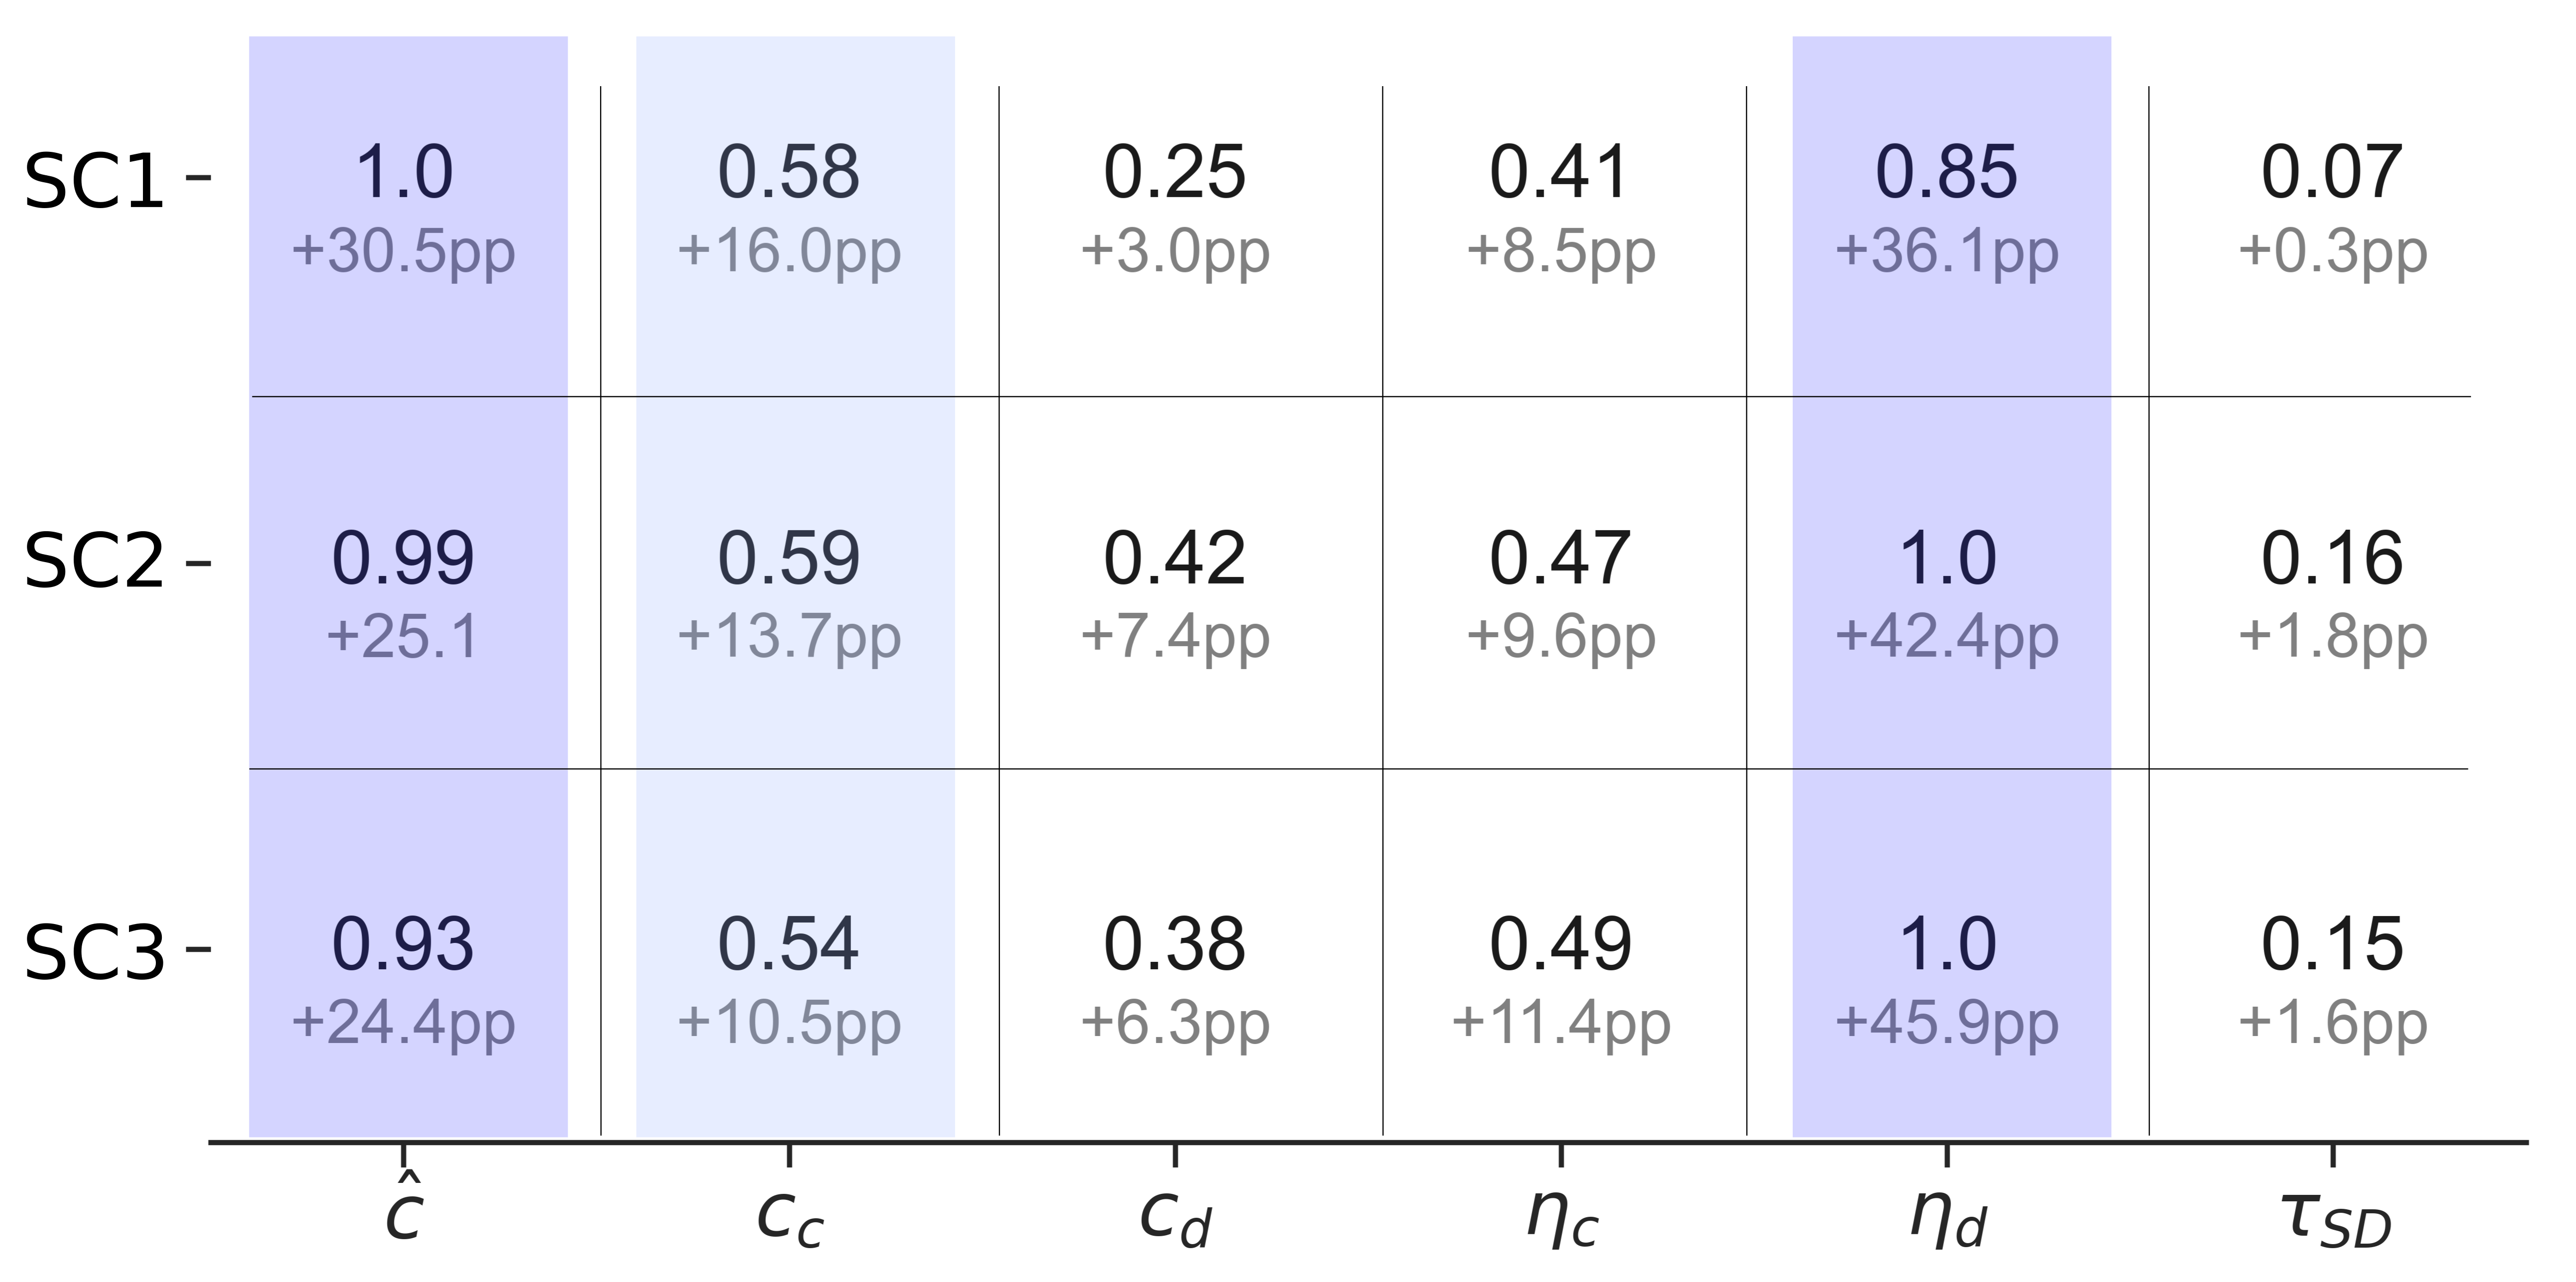
Task: Select the SC3 η_c value 0.49
Action: (x=1560, y=945)
